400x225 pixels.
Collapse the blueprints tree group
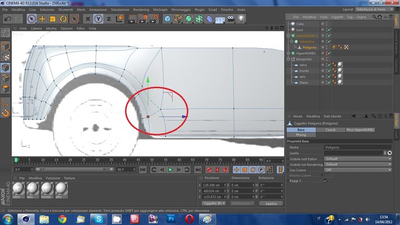coord(289,59)
